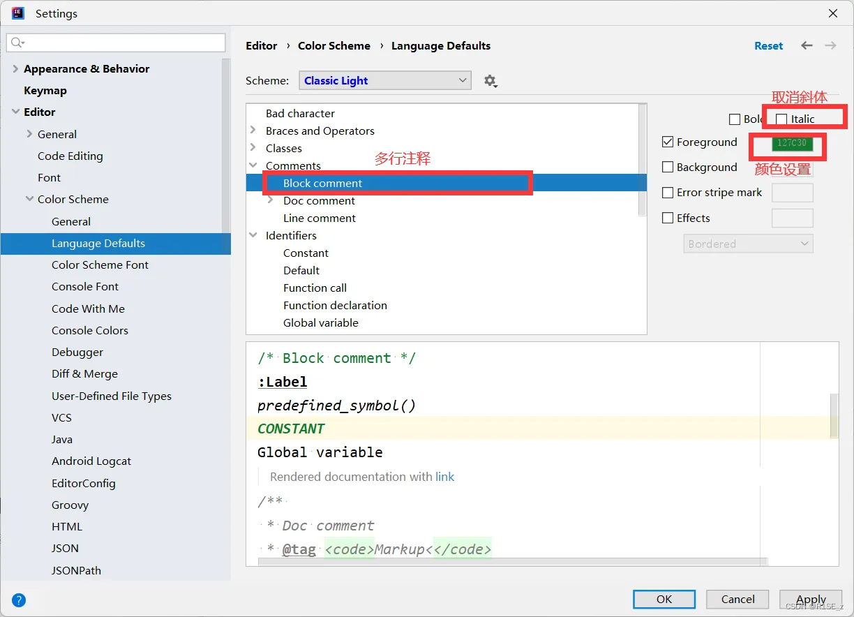This screenshot has width=854, height=617.
Task: Open Color Scheme Font page
Action: [x=100, y=265]
